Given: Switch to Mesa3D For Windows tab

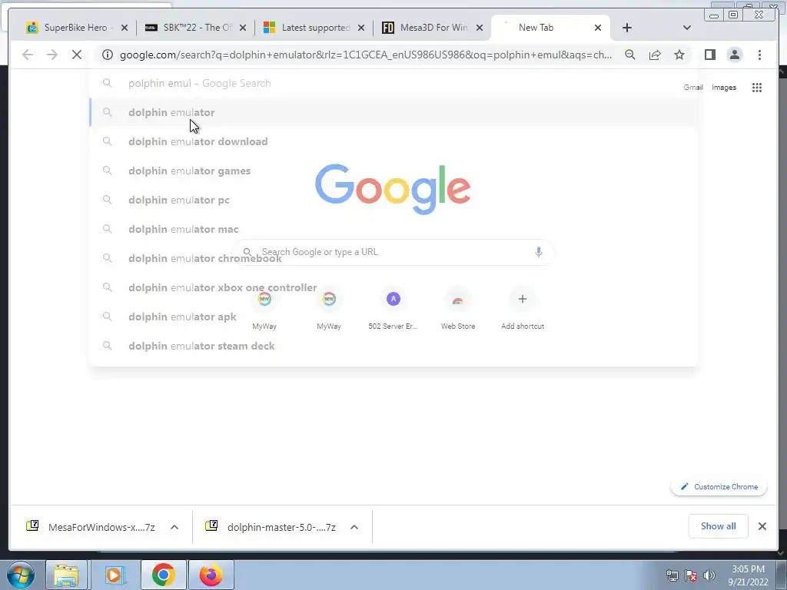Looking at the screenshot, I should [x=433, y=28].
